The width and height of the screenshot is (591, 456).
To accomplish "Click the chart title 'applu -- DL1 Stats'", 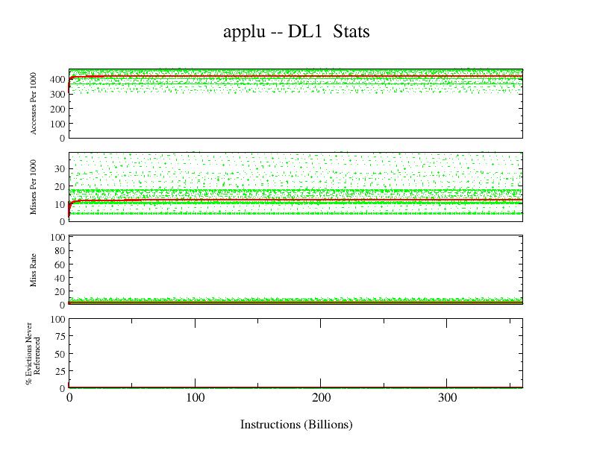I will point(296,32).
